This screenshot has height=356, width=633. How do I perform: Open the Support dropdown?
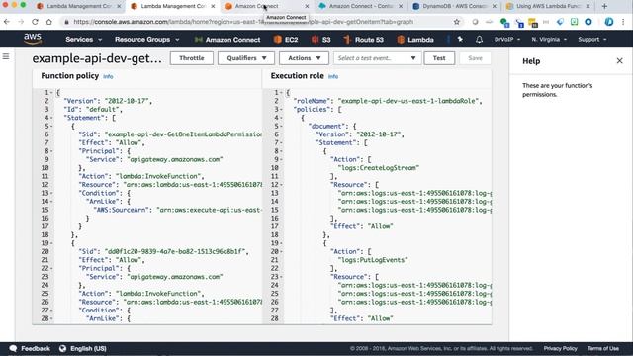[592, 40]
